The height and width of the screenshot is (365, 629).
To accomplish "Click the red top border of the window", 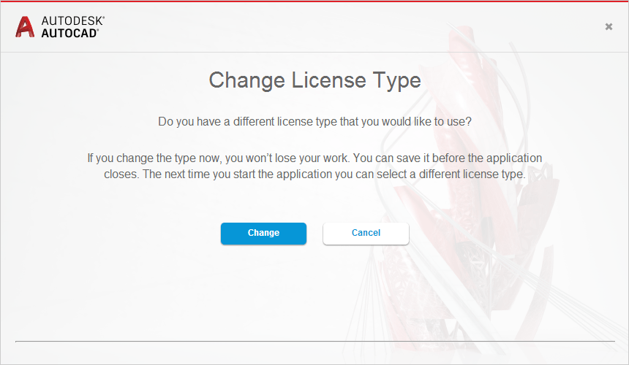I will tap(314, 1).
